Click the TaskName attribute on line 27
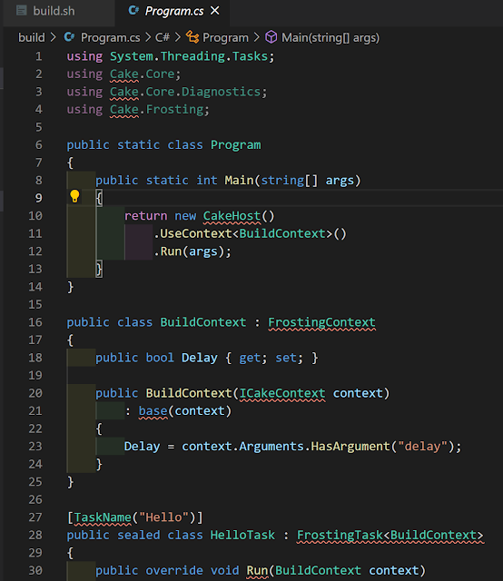503x581 pixels. (x=103, y=517)
